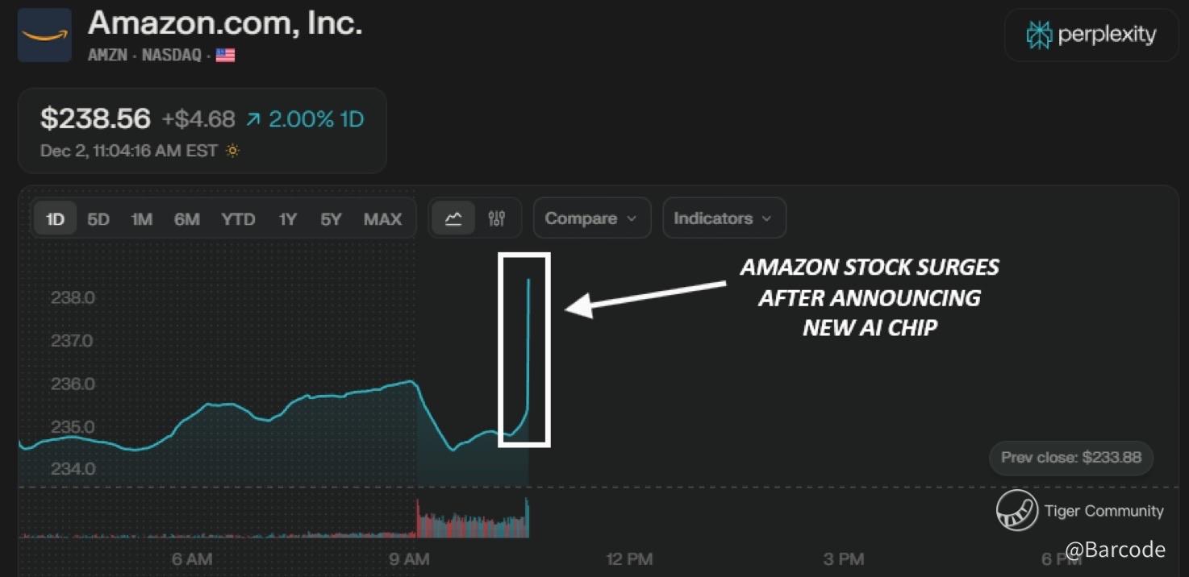Image resolution: width=1189 pixels, height=577 pixels.
Task: Click the Prev close $233.88 label
Action: coord(1070,458)
